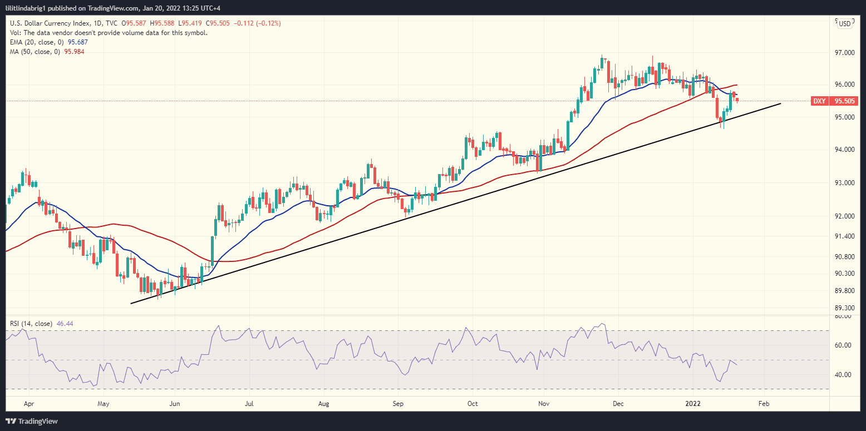Click the 96.000 price axis level
The image size is (866, 431).
(x=846, y=83)
